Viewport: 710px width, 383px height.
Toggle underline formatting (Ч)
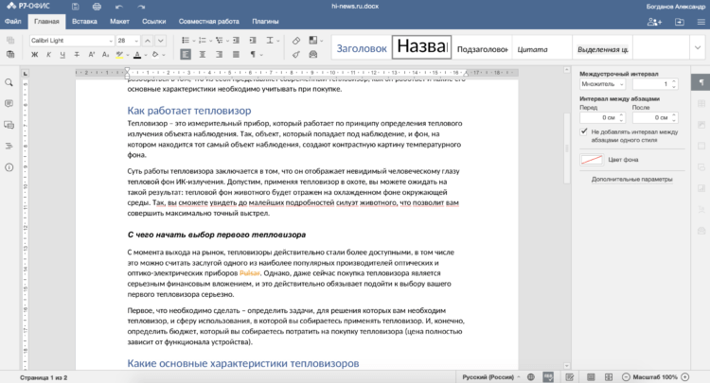(x=62, y=55)
